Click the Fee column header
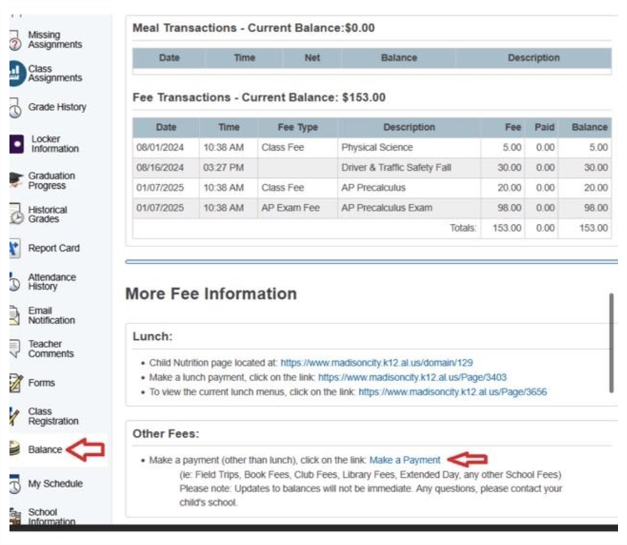The width and height of the screenshot is (627, 545). tap(503, 127)
